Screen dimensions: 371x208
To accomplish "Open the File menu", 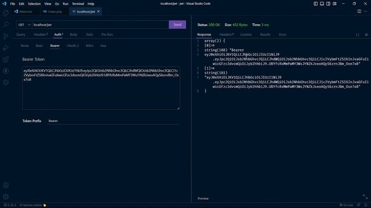I will point(13,4).
